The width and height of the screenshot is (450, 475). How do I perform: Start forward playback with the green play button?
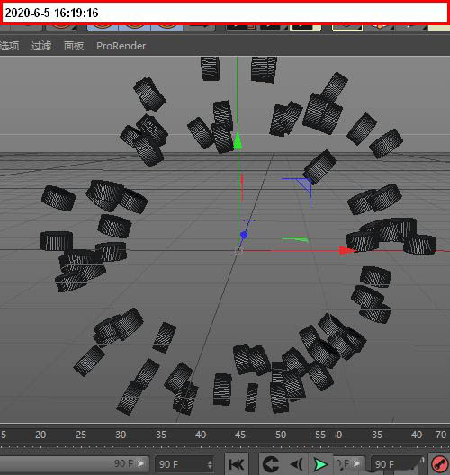pos(320,464)
